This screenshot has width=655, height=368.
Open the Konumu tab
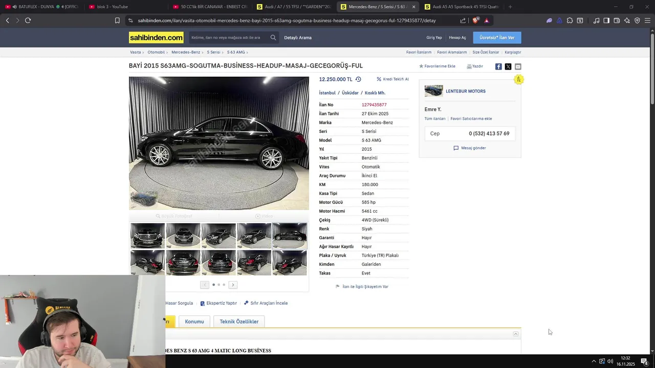[x=194, y=321]
